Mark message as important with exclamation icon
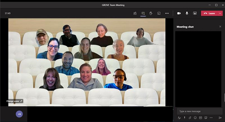The image size is (225, 122). [184, 118]
